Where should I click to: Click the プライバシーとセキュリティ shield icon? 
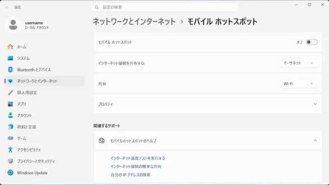click(x=10, y=161)
